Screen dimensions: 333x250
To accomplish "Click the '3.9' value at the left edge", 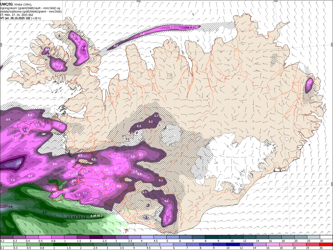I will 10,207.
